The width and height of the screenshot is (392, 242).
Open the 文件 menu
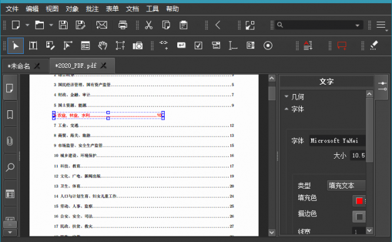(12, 9)
